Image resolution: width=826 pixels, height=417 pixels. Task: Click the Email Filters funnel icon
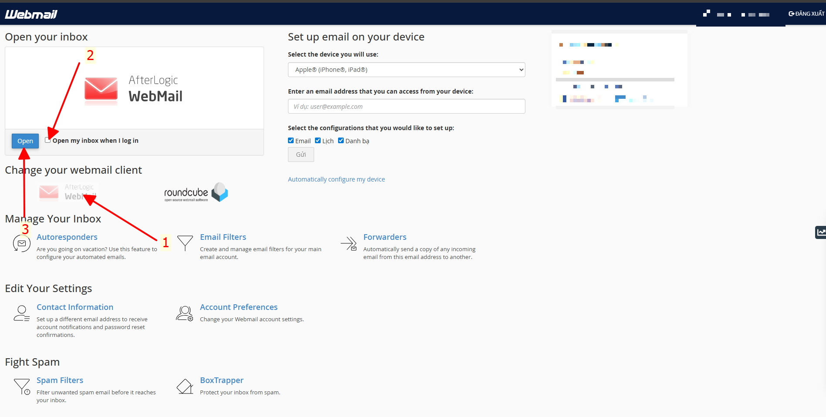[x=185, y=243]
